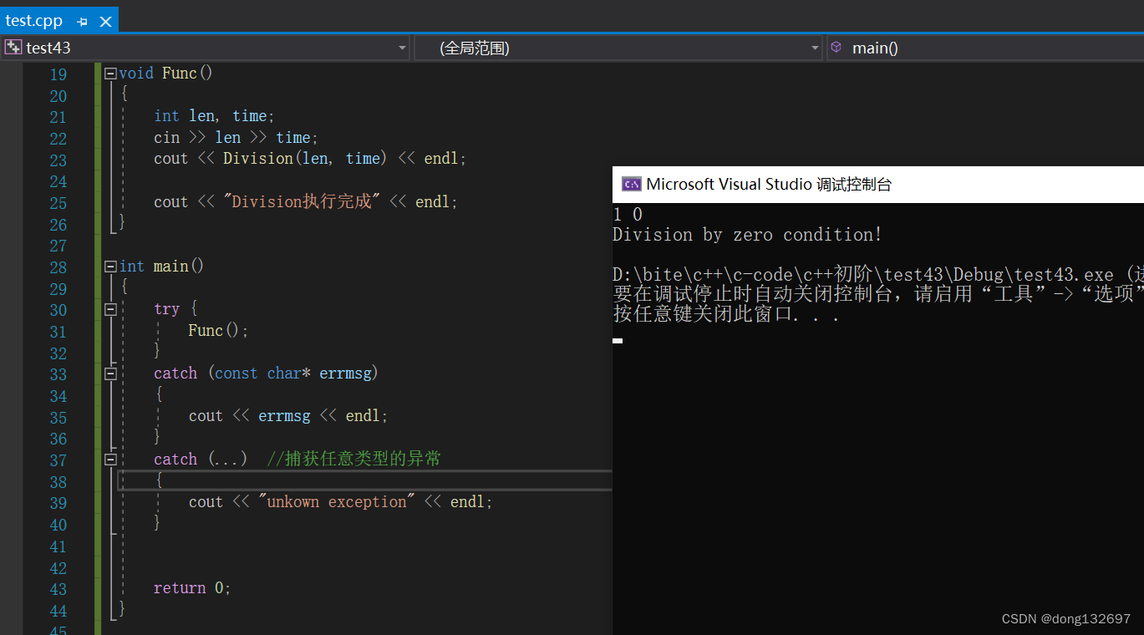This screenshot has width=1144, height=635.
Task: Click the Microsoft Visual Studio 调试控制台 title
Action: point(769,185)
